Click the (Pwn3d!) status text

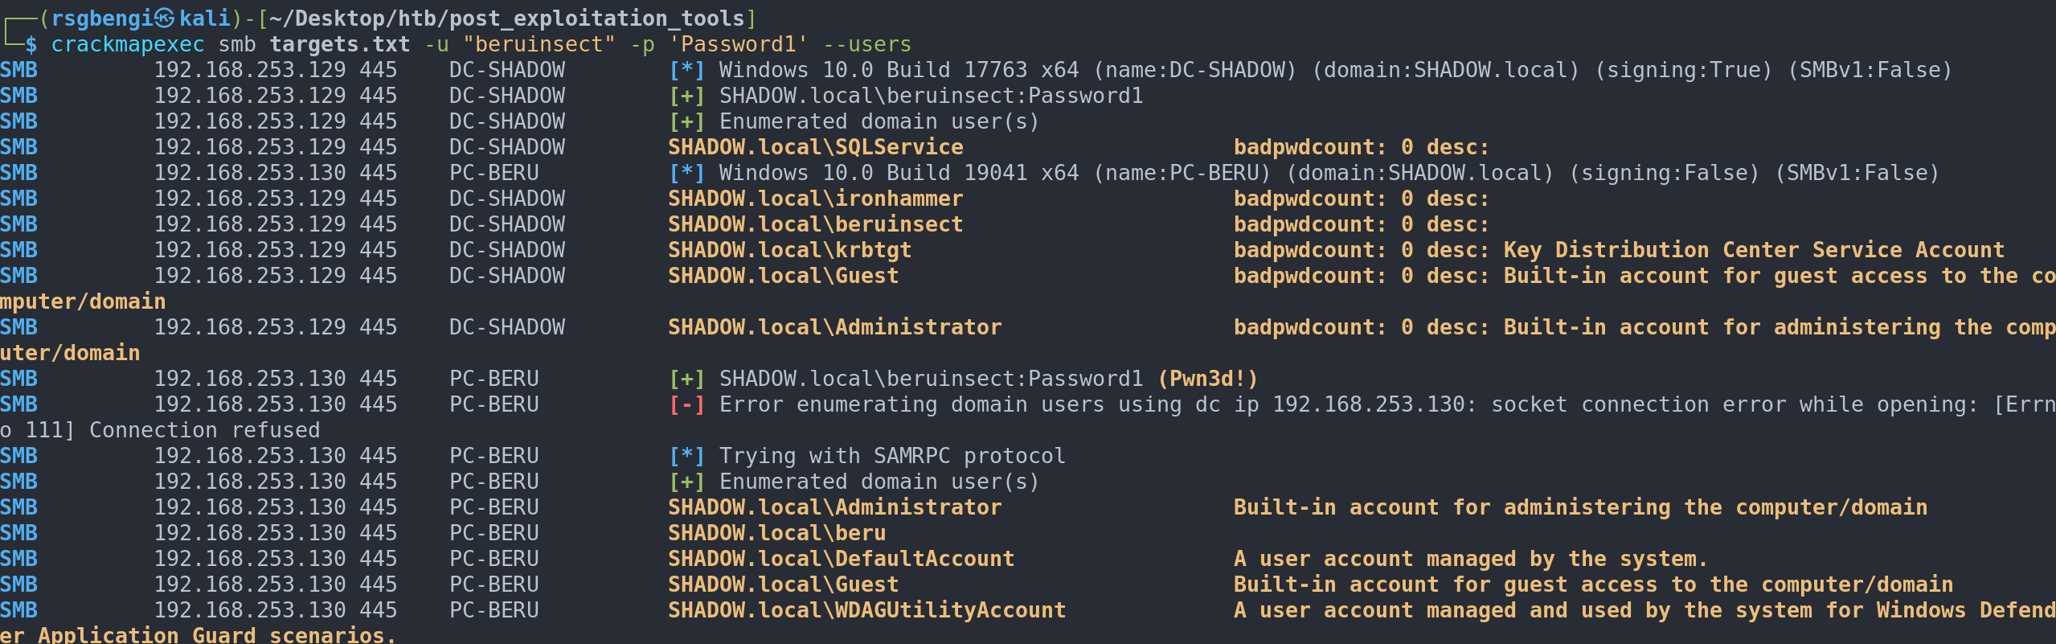[x=1207, y=379]
